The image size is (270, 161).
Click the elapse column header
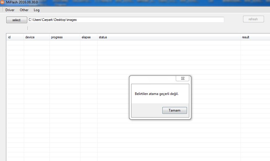point(89,37)
